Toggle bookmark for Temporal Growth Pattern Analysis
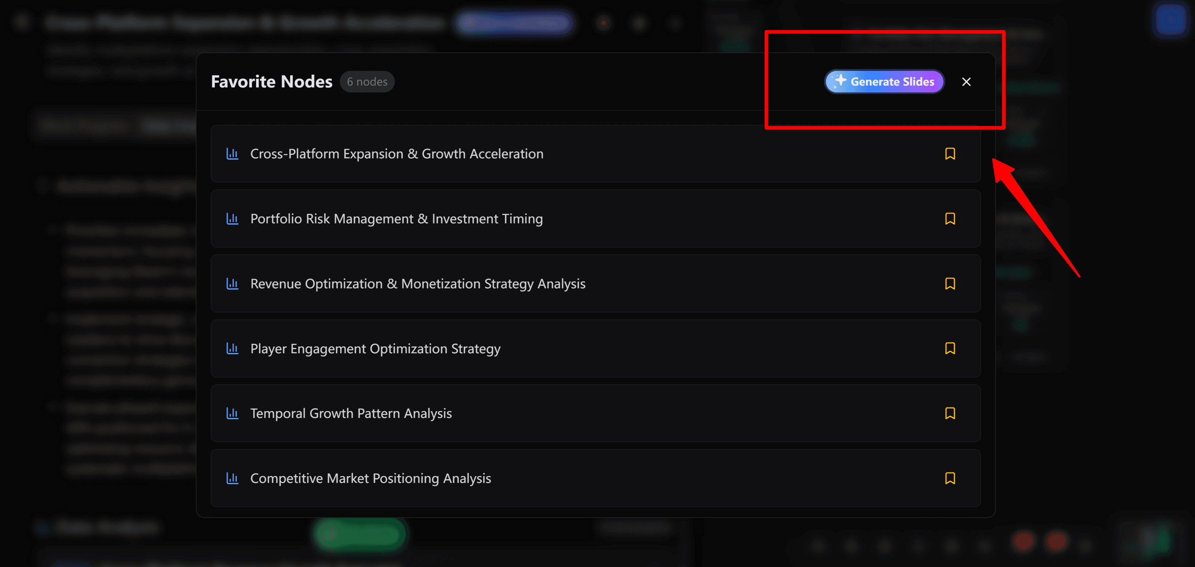 pyautogui.click(x=950, y=413)
